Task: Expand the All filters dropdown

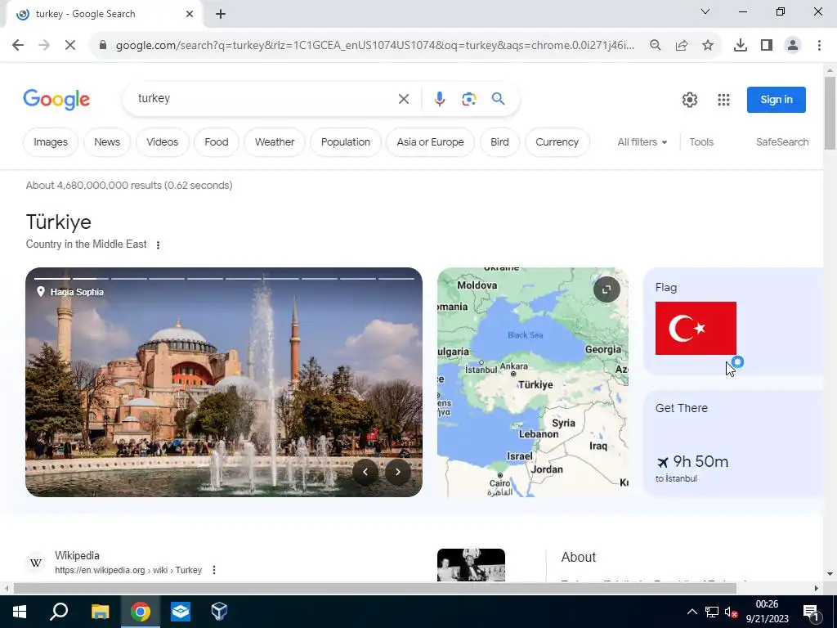Action: pos(642,142)
